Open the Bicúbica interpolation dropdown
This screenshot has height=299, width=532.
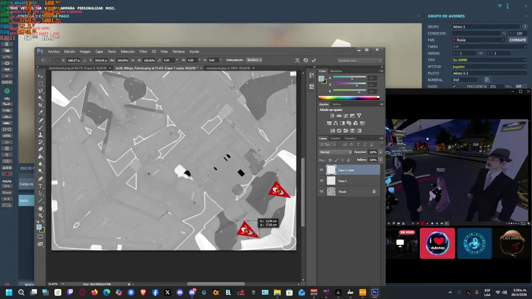coord(254,60)
